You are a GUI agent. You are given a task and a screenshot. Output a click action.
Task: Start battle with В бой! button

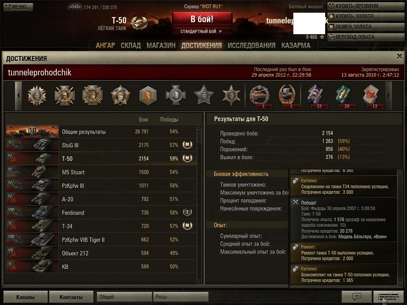pos(202,19)
